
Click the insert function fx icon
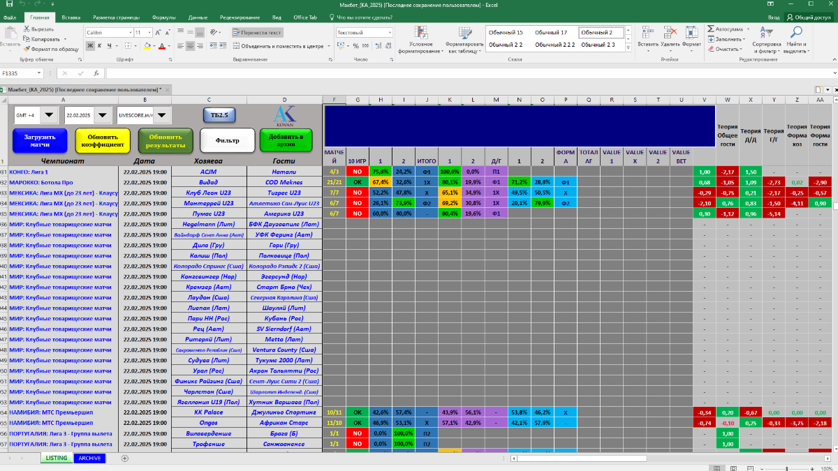click(96, 73)
